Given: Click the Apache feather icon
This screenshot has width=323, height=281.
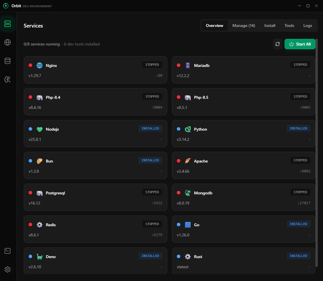Looking at the screenshot, I should pos(188,161).
